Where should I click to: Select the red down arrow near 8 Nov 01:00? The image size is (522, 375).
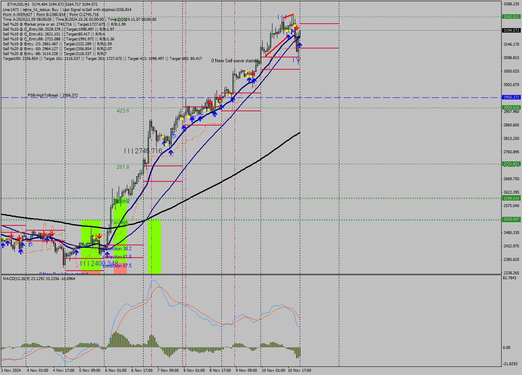pos(210,101)
